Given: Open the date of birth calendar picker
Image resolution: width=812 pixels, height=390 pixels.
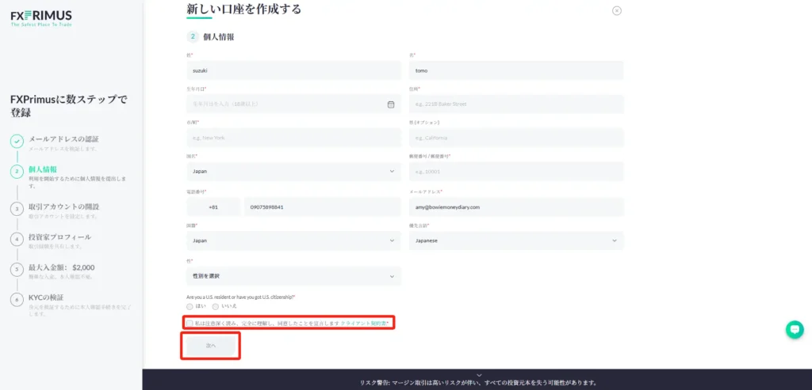Looking at the screenshot, I should point(391,104).
